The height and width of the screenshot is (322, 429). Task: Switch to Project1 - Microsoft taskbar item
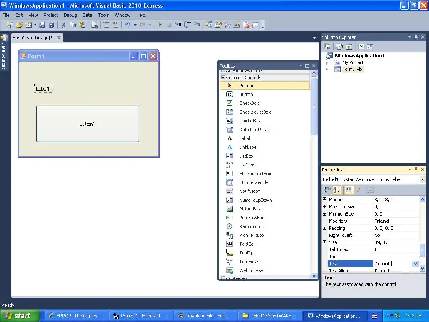click(x=141, y=316)
